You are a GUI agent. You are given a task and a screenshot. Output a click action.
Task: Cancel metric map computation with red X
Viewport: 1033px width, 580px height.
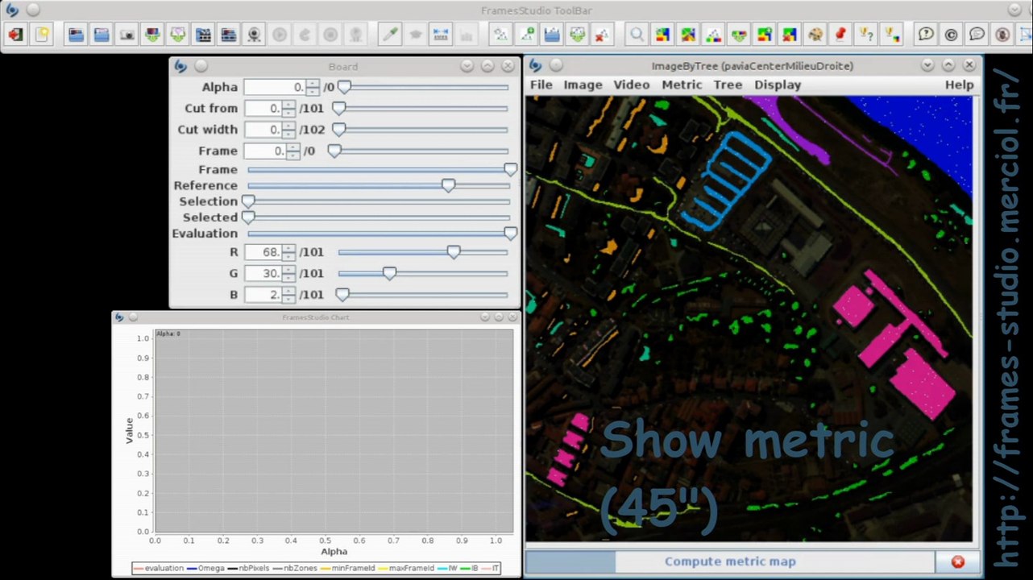click(957, 561)
